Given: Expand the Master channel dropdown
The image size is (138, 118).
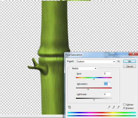Looking at the screenshot, I should click(x=84, y=68).
